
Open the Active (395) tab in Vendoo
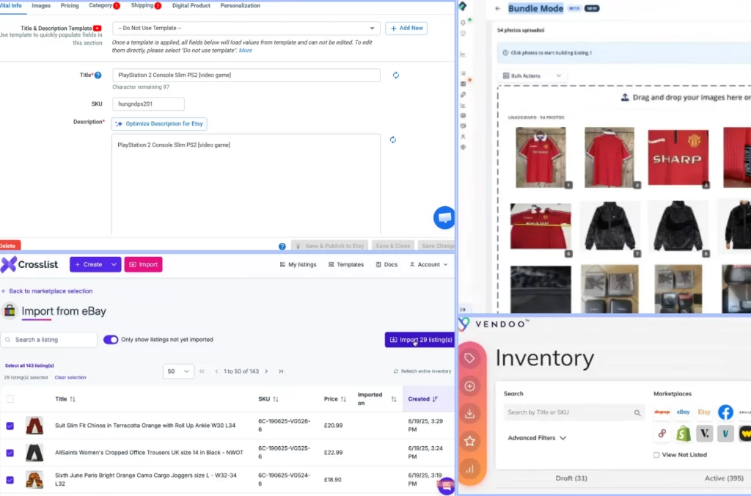click(x=724, y=478)
